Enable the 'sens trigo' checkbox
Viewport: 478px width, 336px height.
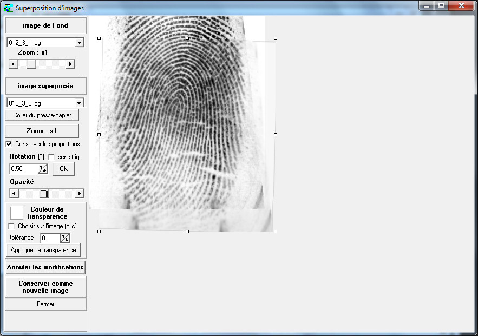(51, 157)
